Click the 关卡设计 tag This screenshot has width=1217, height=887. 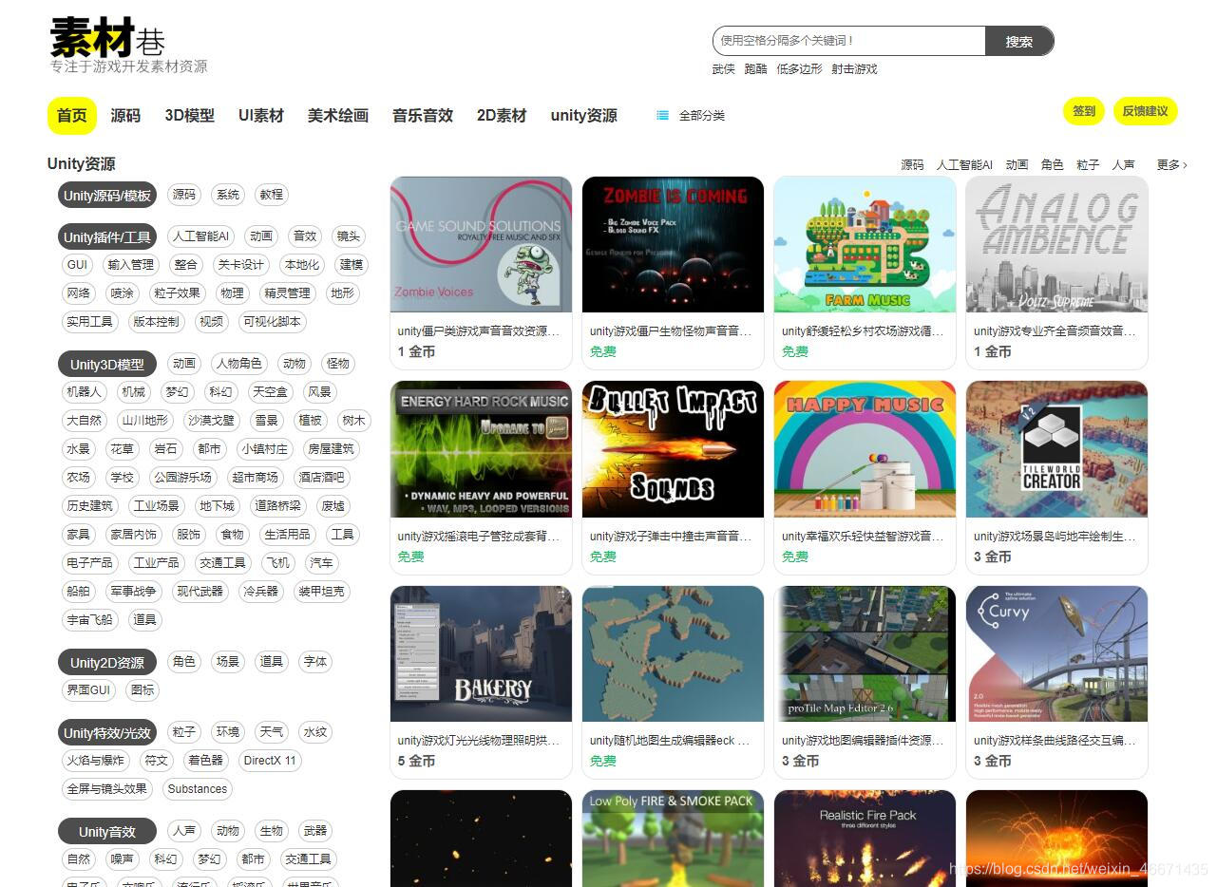(x=240, y=265)
